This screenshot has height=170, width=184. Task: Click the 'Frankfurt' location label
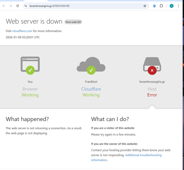91,82
